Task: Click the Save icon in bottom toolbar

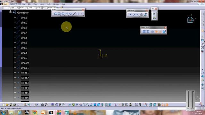Action: pyautogui.click(x=11, y=105)
